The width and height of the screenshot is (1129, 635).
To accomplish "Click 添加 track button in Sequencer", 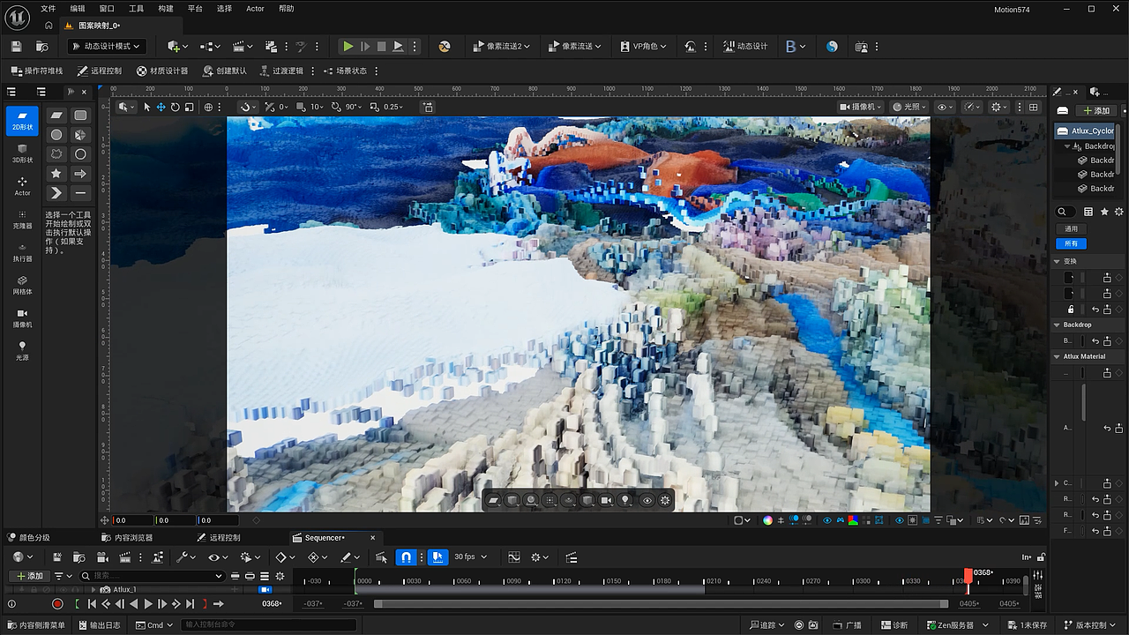I will point(29,576).
